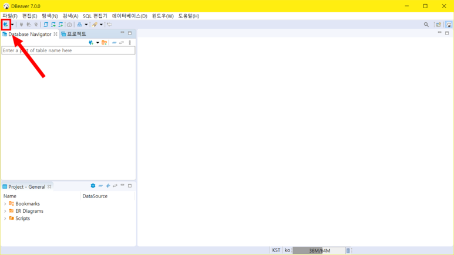
Task: Click the New SQL script toolbar icon
Action: (x=60, y=25)
